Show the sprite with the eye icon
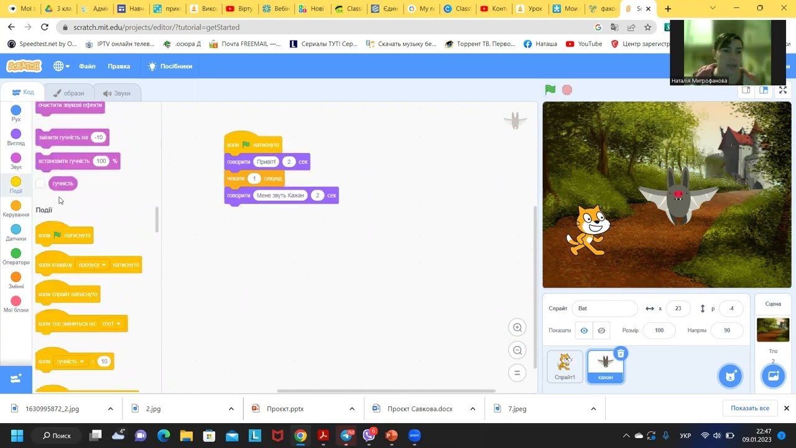Screen dimensions: 796x448 point(584,330)
